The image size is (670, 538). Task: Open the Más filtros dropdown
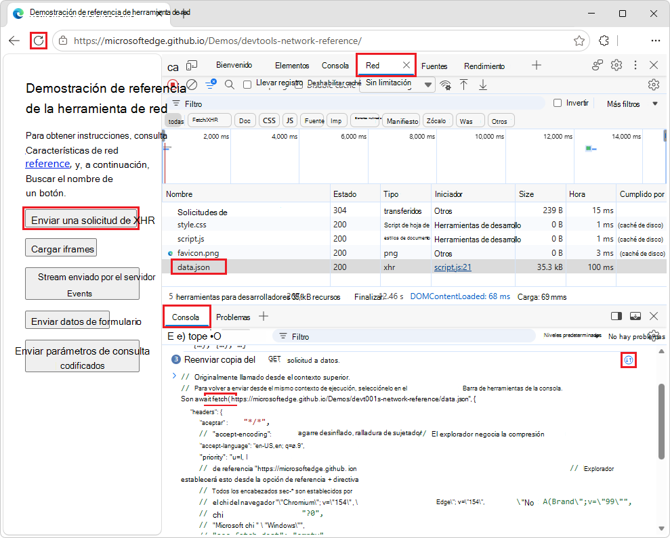click(x=632, y=104)
